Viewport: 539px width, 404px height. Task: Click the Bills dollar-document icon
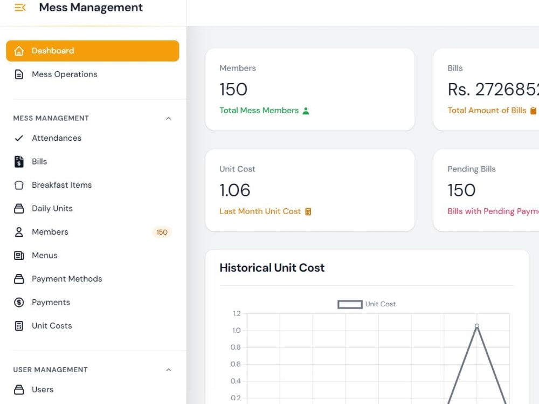[19, 161]
